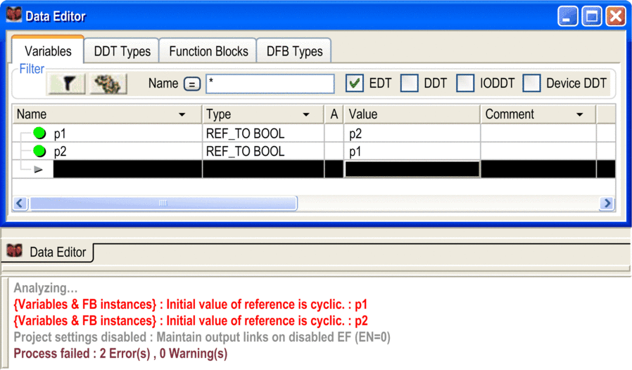Switch to the DDT Types tab

[122, 51]
